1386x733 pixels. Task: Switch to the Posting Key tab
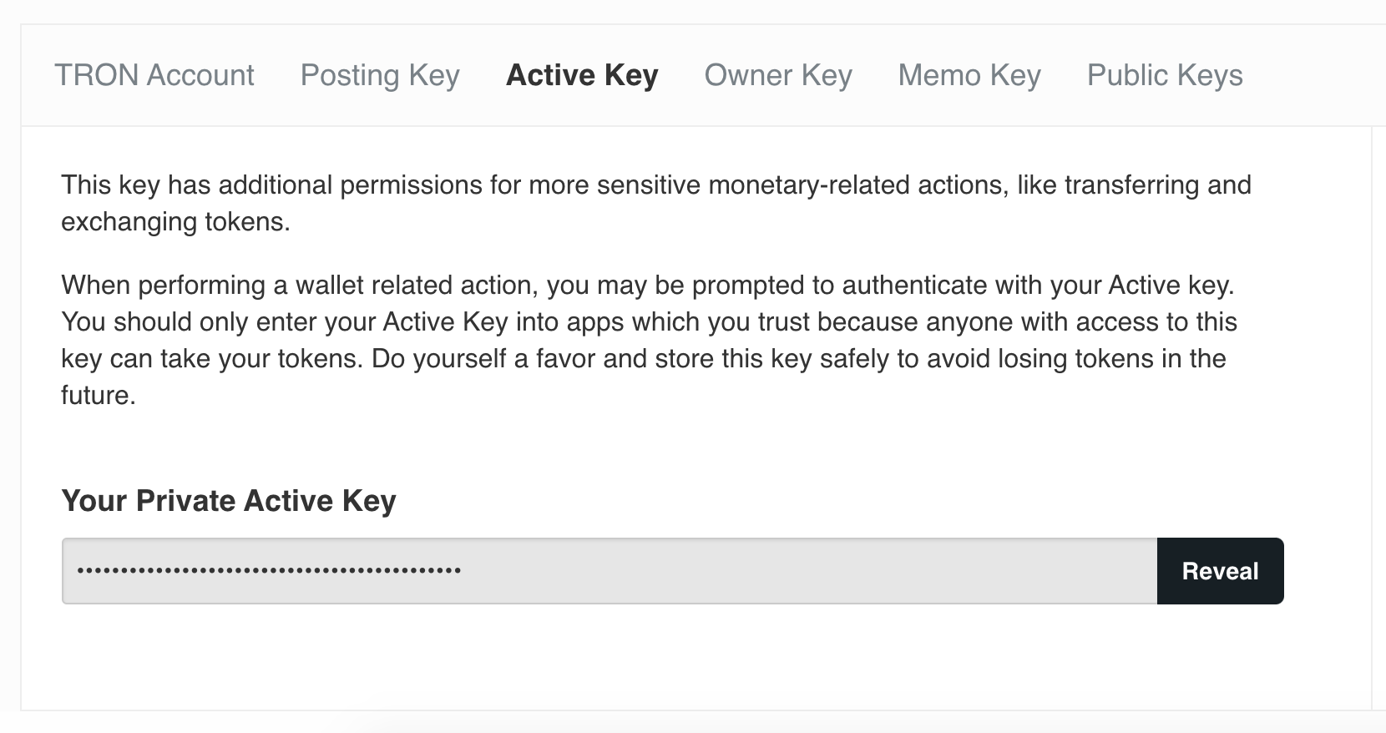380,75
